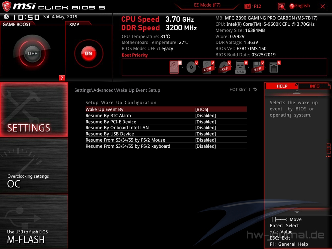Click the clock icon beside time

(x=6, y=17)
